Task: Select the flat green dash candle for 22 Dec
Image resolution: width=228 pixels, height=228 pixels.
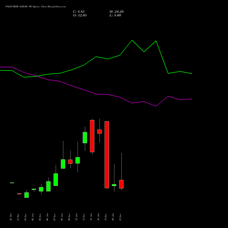Action: [12, 183]
